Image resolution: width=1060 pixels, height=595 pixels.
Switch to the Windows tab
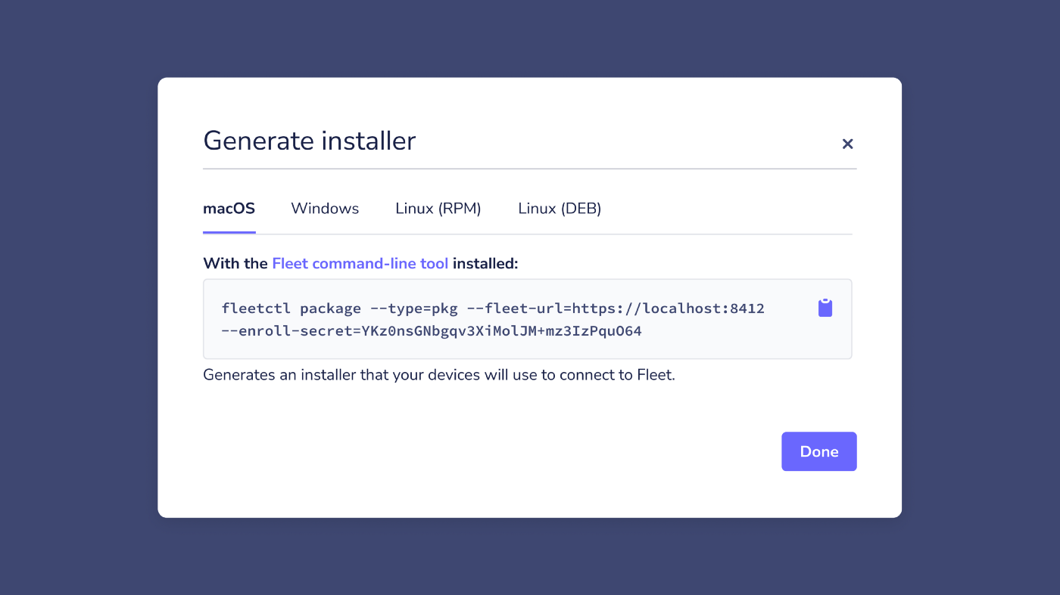[325, 209]
